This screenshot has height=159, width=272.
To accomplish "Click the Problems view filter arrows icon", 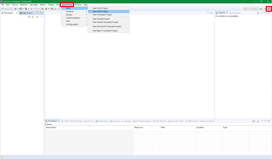I will point(253,121).
